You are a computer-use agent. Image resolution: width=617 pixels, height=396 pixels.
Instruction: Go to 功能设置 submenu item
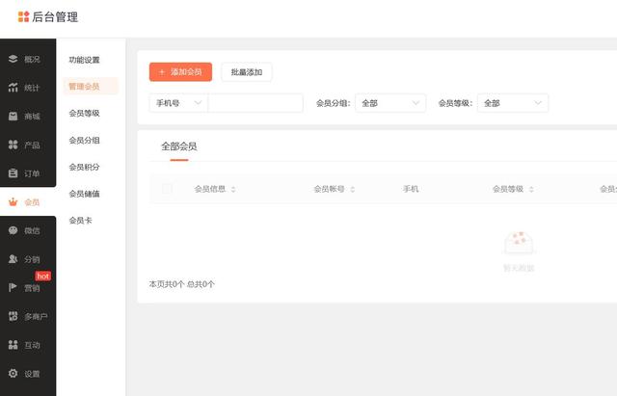pyautogui.click(x=84, y=60)
